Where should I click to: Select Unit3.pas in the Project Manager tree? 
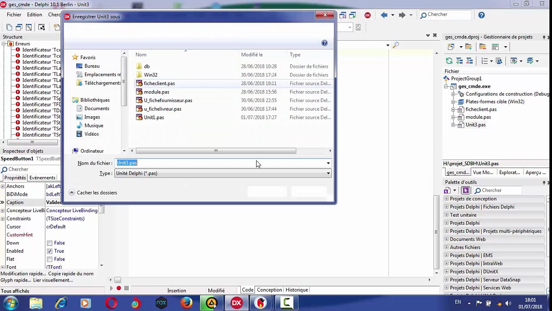(475, 125)
